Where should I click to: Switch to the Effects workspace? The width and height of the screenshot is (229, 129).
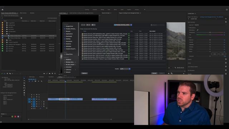click(x=115, y=10)
